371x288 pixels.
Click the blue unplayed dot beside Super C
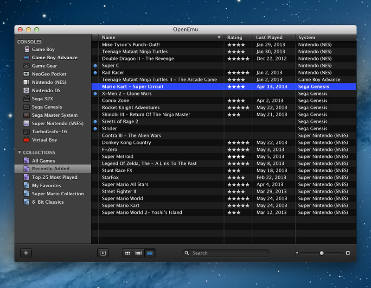point(95,66)
